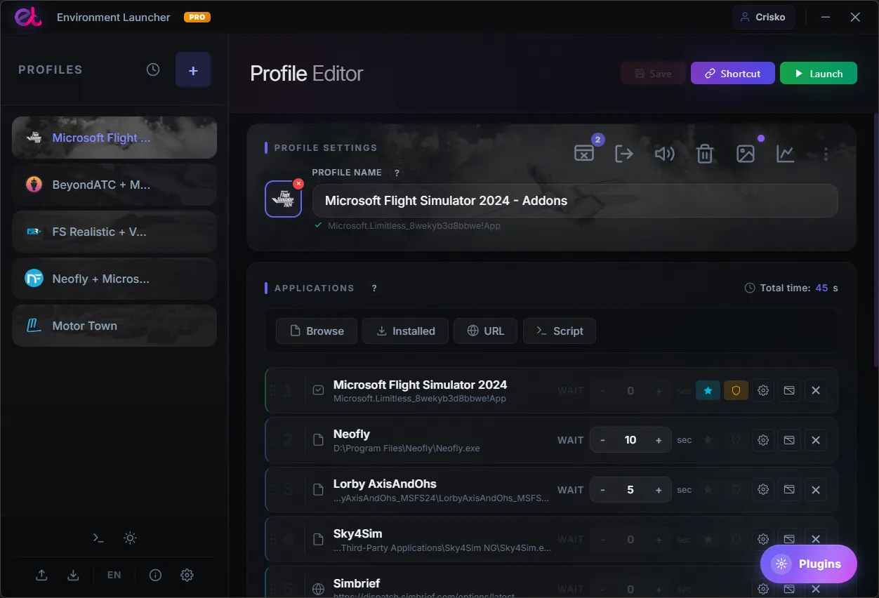
Task: Decrease Lorby AxisAndOhs wait time
Action: [x=602, y=490]
